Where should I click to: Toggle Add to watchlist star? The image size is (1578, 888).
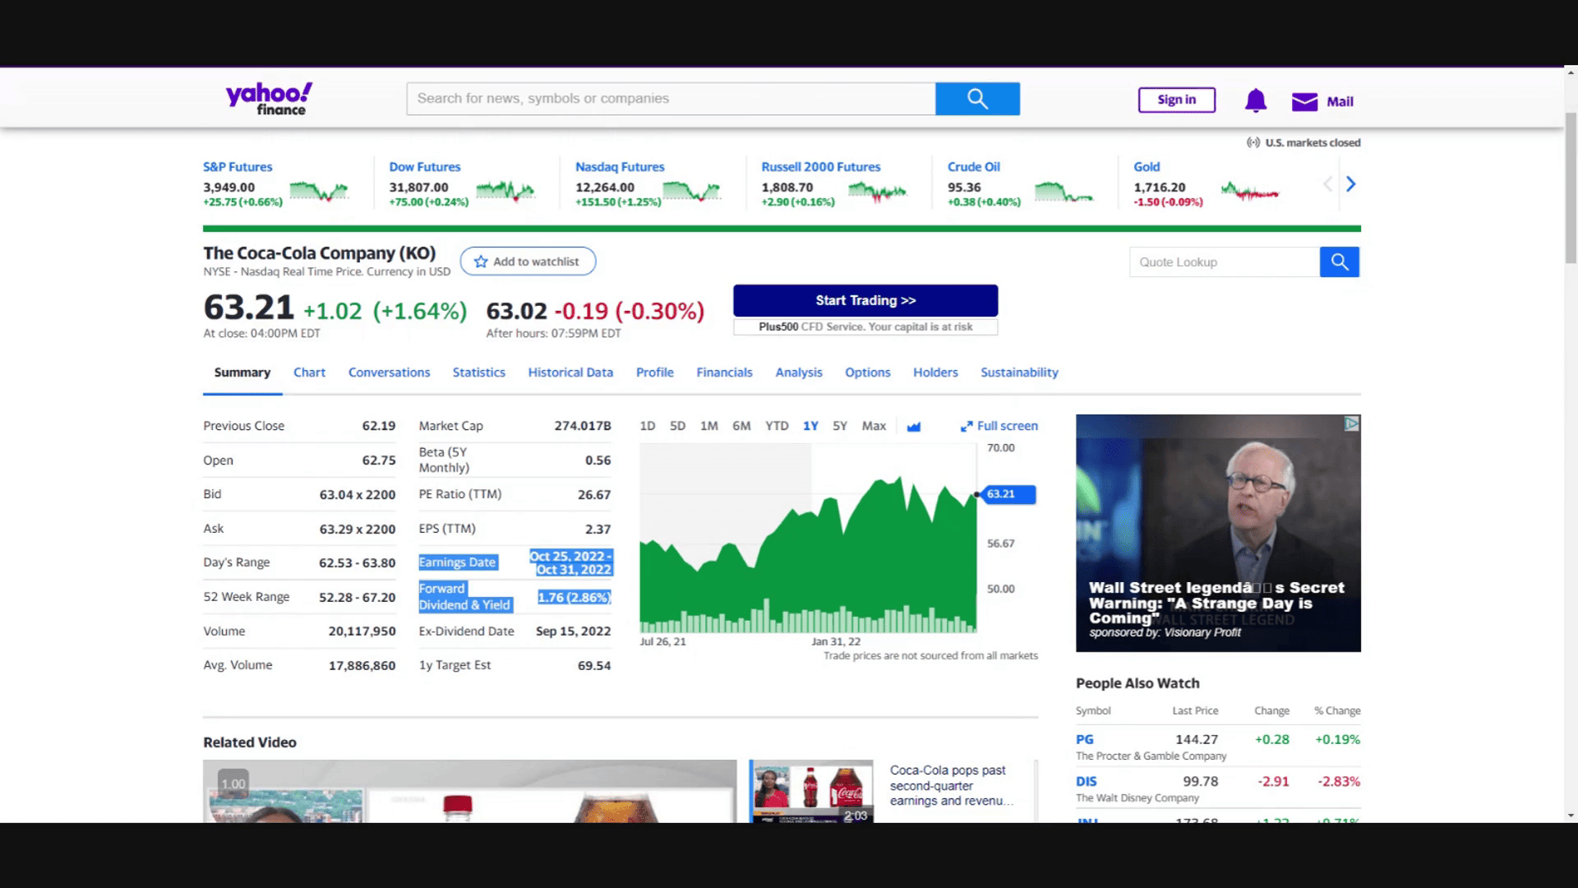pos(481,261)
